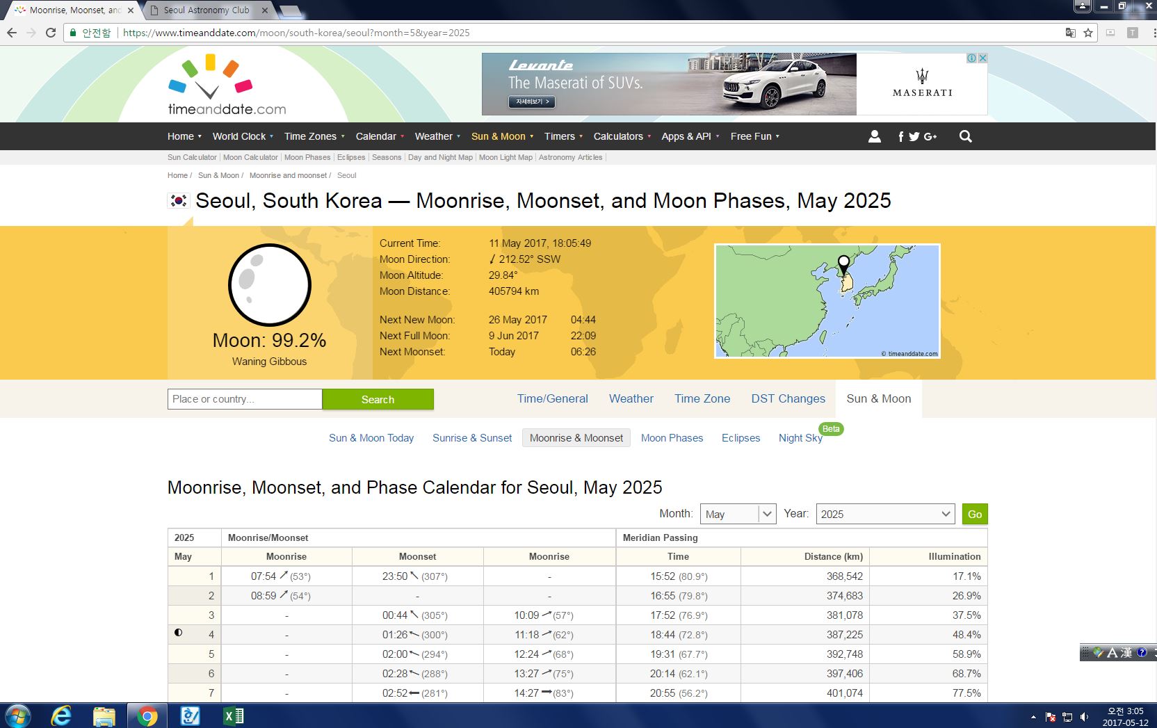Open Sun & Moon Today link
1157x728 pixels.
coord(371,438)
